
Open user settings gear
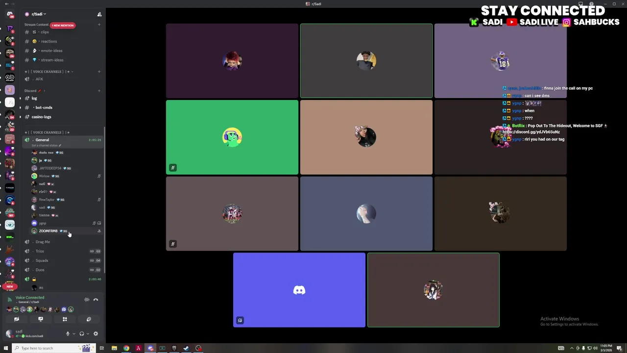(96, 334)
